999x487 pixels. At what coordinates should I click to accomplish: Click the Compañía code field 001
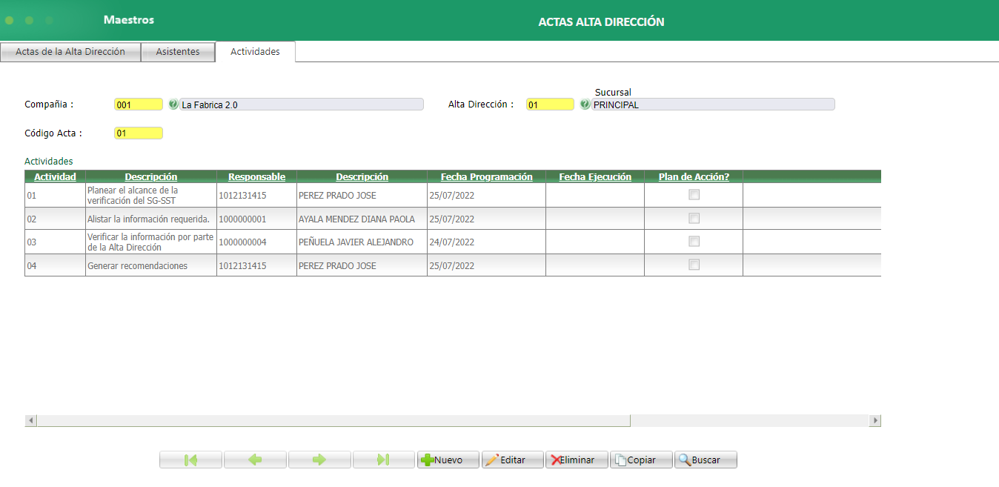139,105
